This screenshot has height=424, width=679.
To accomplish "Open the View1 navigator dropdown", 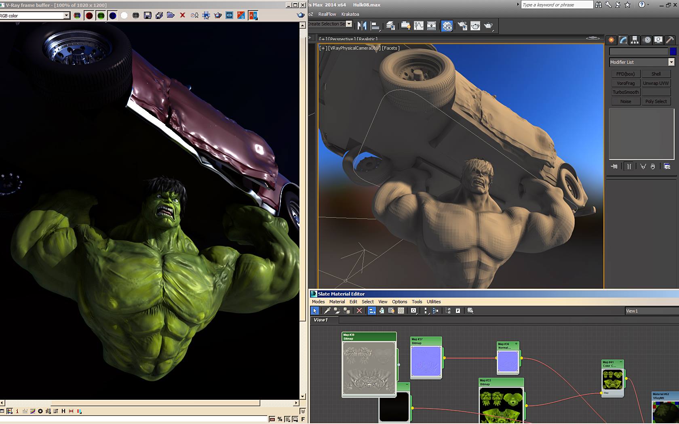I will pos(652,311).
